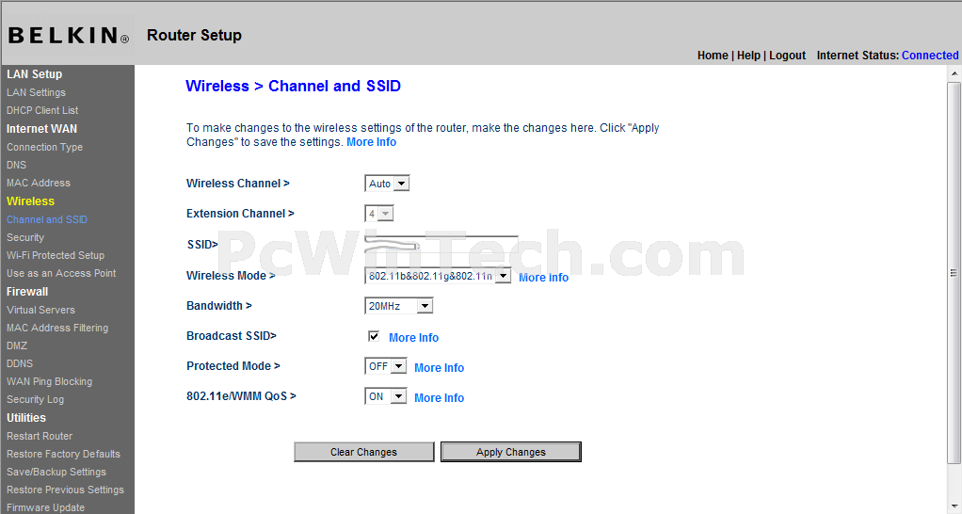This screenshot has height=514, width=962.
Task: Open DHCP Client List in sidebar
Action: pos(42,110)
